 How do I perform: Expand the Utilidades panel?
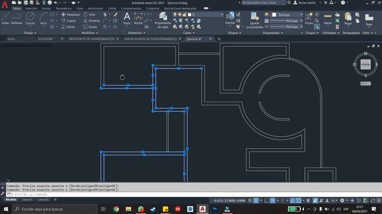click(331, 33)
